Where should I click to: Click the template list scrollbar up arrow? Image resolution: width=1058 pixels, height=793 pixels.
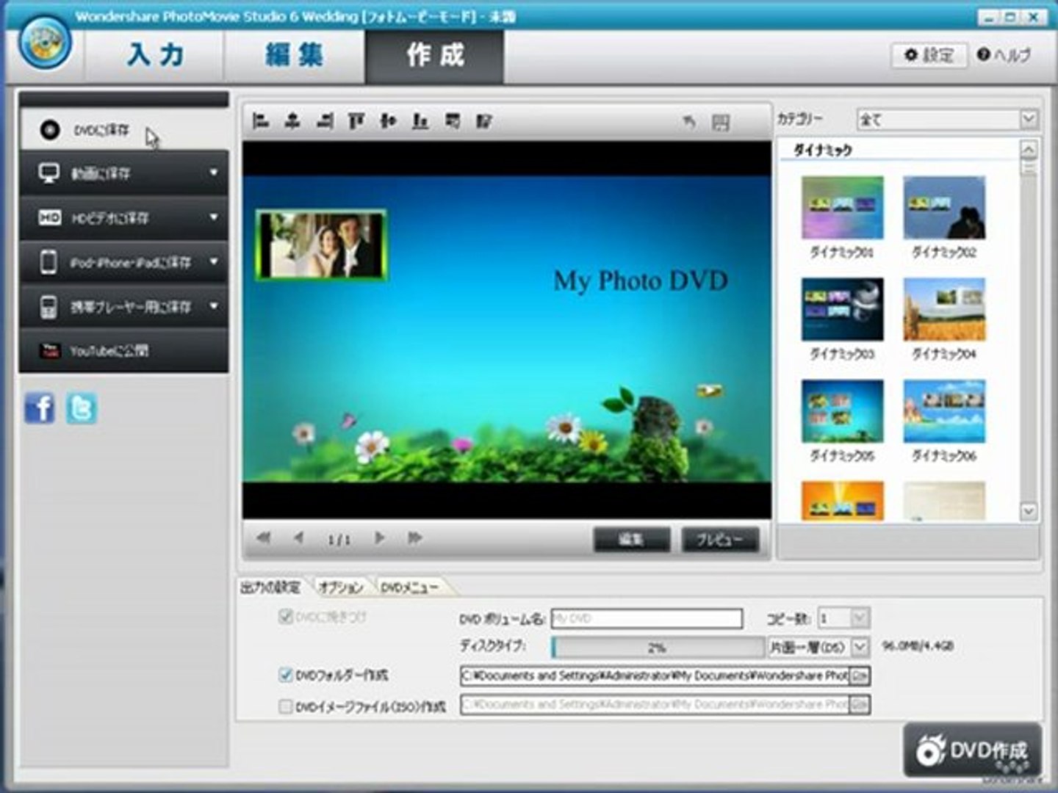pos(1029,149)
